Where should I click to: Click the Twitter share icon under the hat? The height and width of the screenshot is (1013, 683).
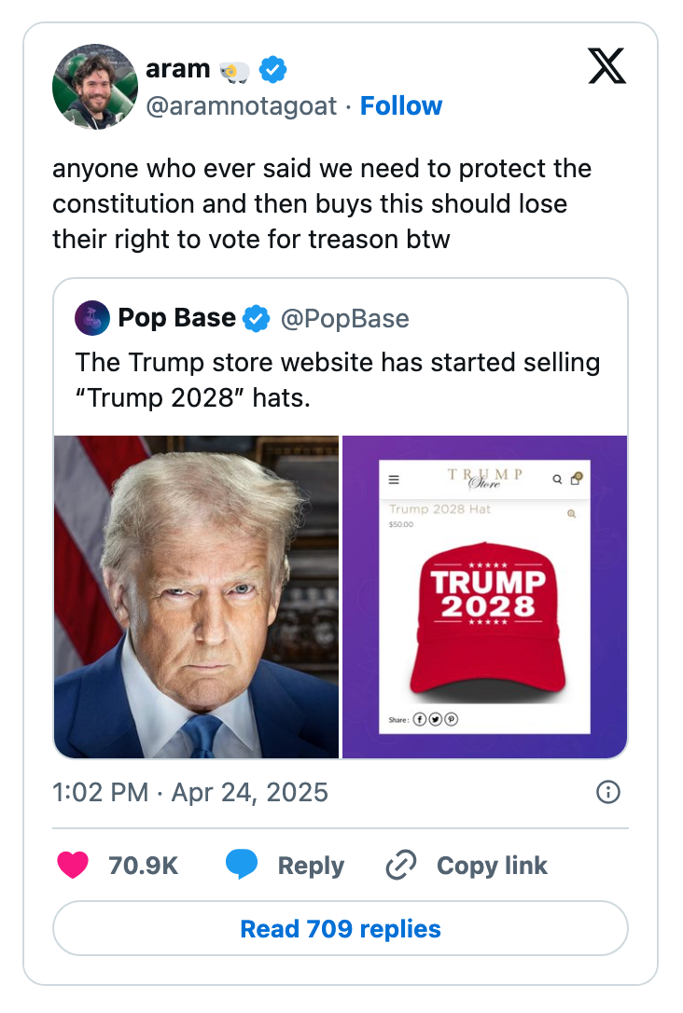coord(435,718)
